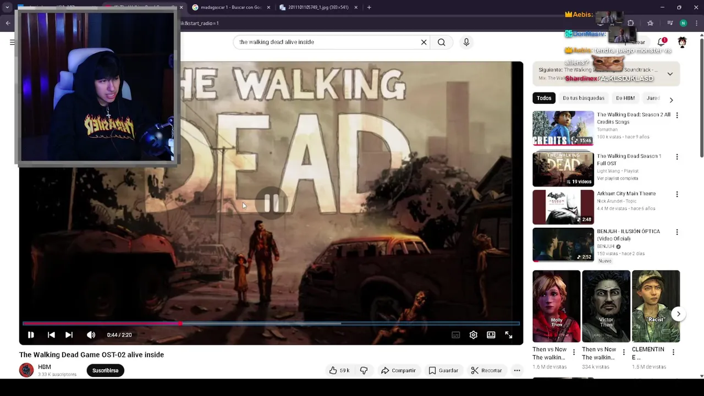Open The Walking Dead Season 1 Full OST title
The width and height of the screenshot is (704, 396).
point(629,159)
